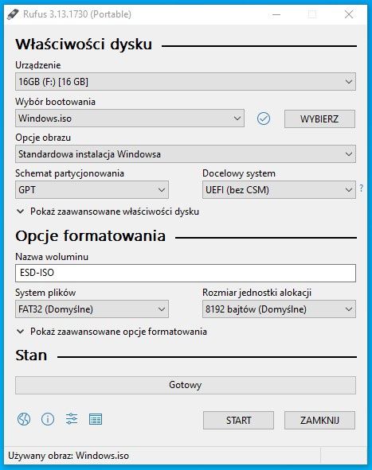Click the status bar text Używany obraz: Windows.iso
The image size is (372, 470).
pos(69,456)
